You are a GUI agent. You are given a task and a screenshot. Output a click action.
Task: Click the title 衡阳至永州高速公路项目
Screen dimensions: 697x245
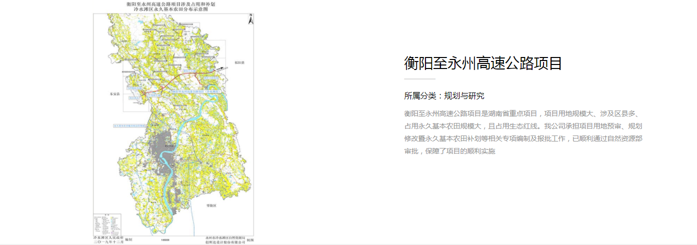coord(483,63)
